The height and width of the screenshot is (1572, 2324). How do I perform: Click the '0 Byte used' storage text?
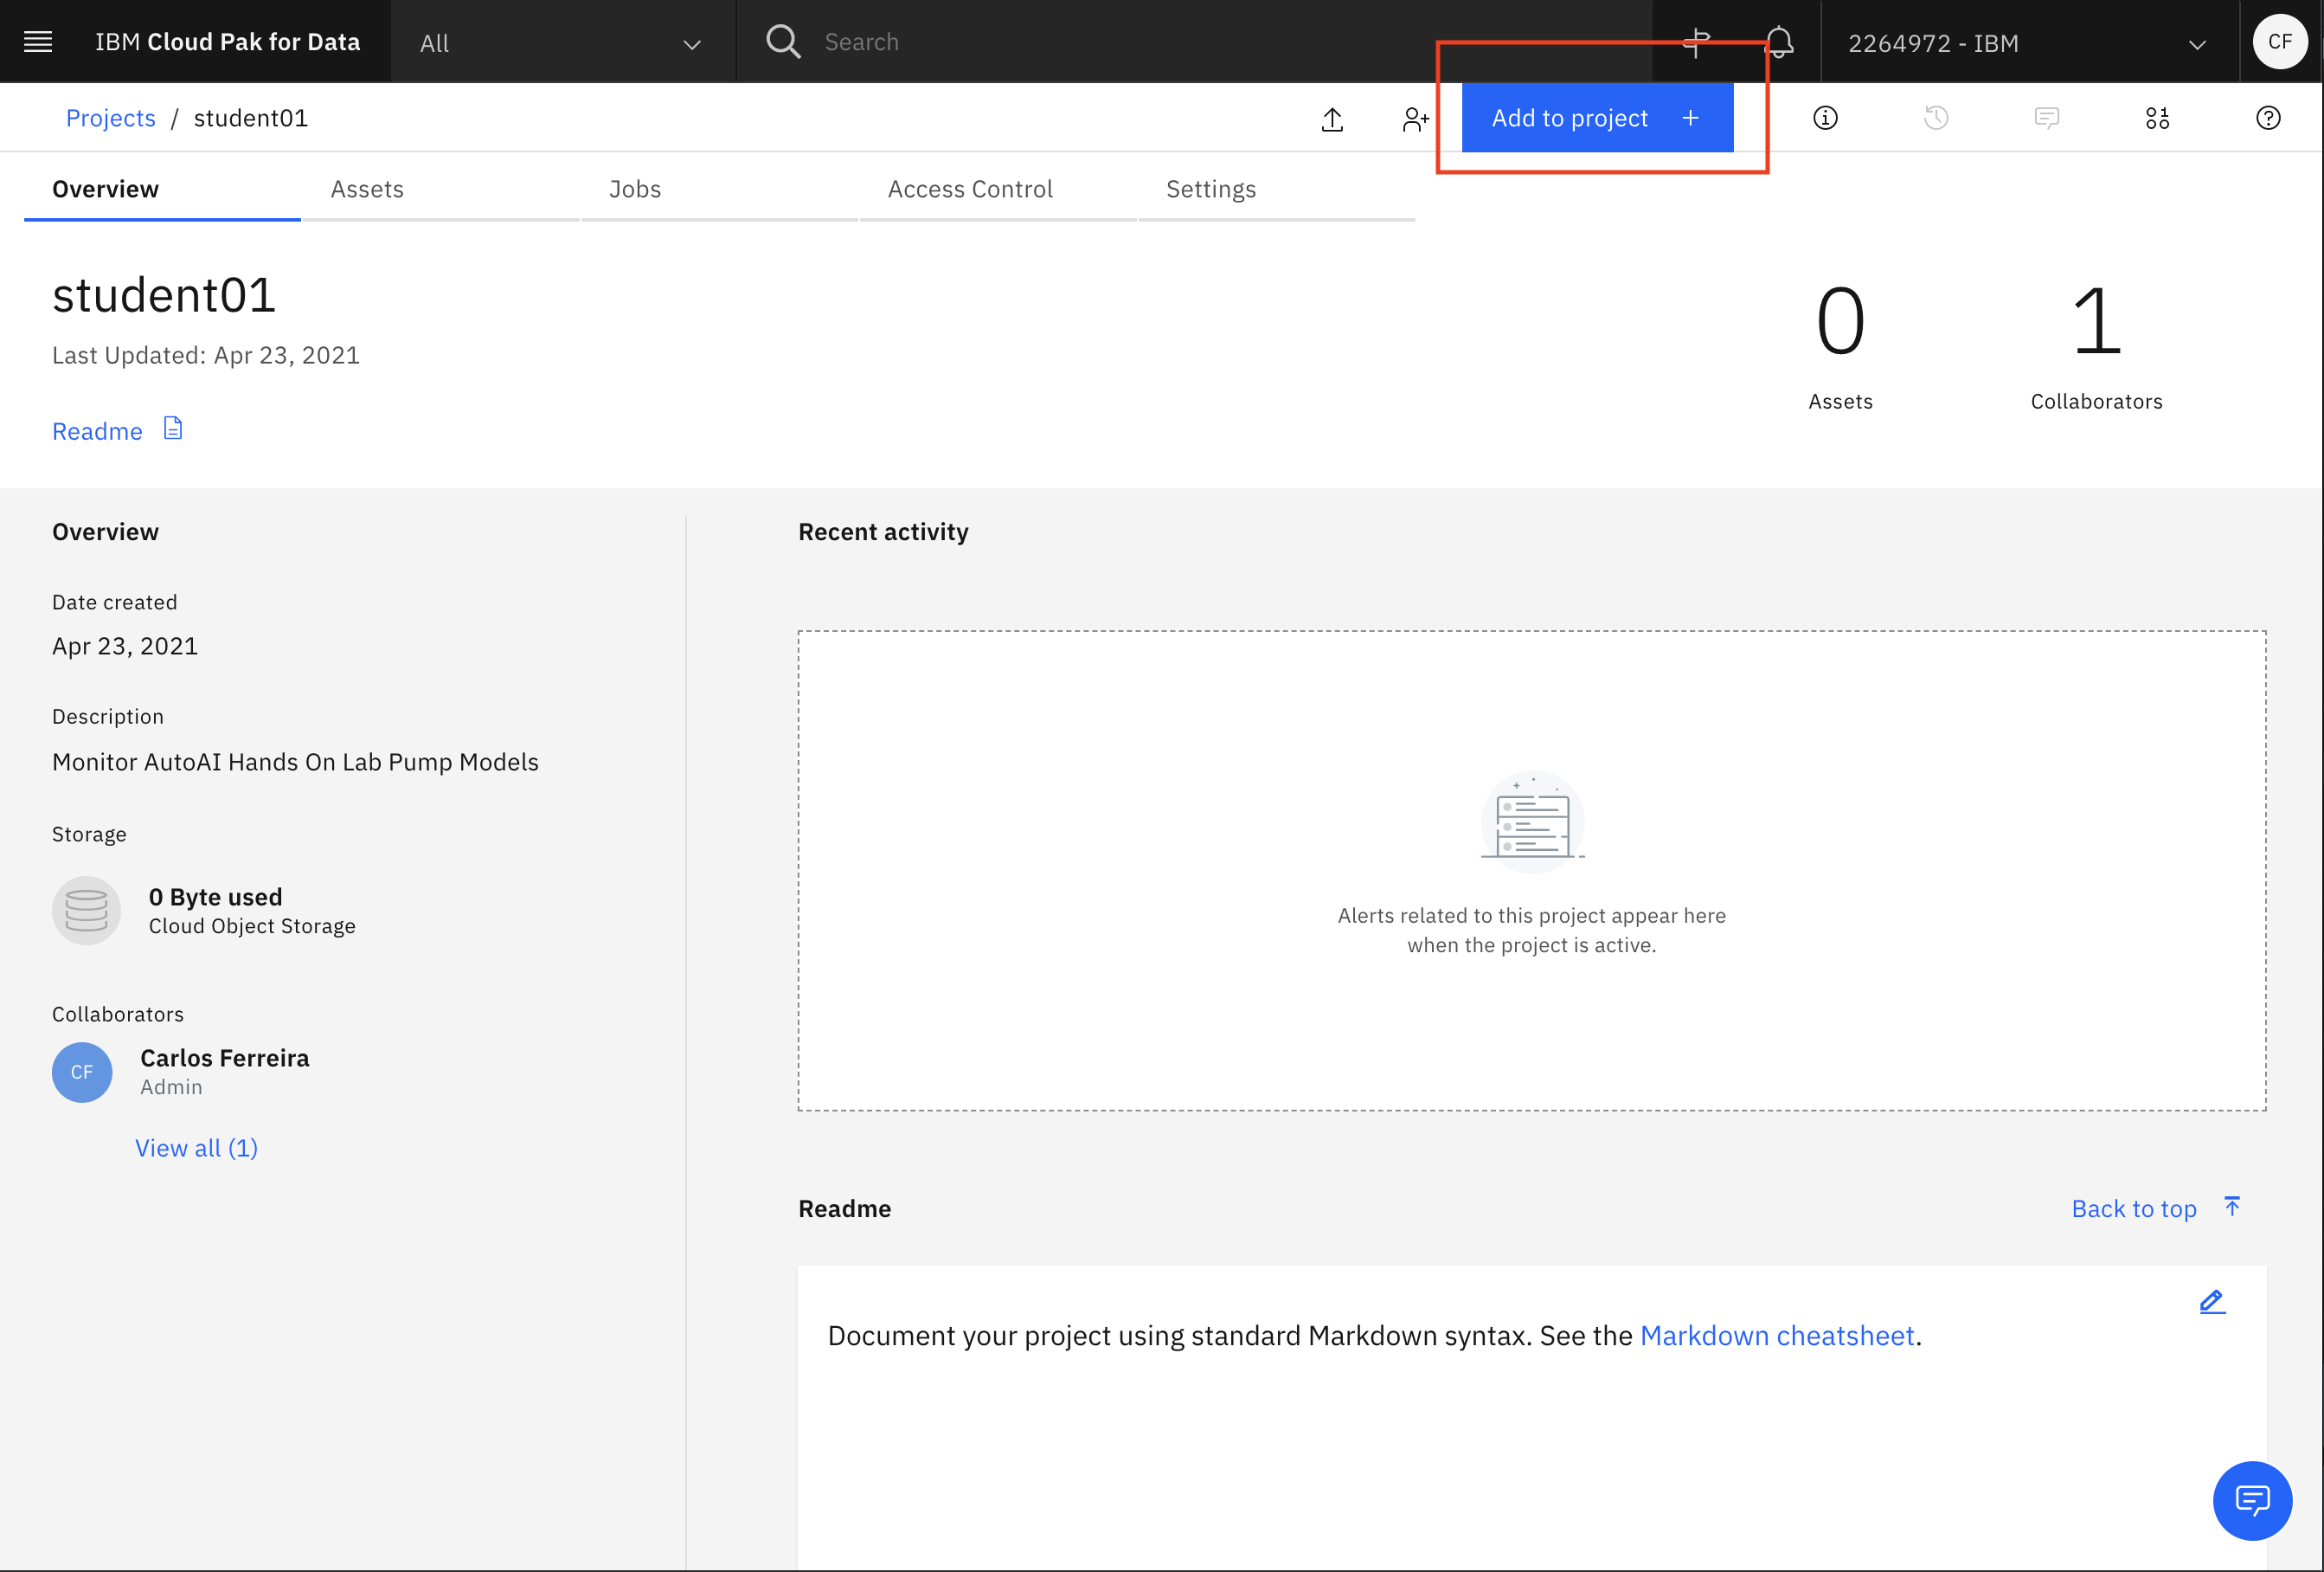click(x=215, y=897)
